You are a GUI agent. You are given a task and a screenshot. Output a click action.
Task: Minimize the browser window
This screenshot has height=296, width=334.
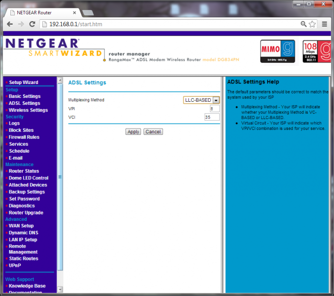point(298,4)
